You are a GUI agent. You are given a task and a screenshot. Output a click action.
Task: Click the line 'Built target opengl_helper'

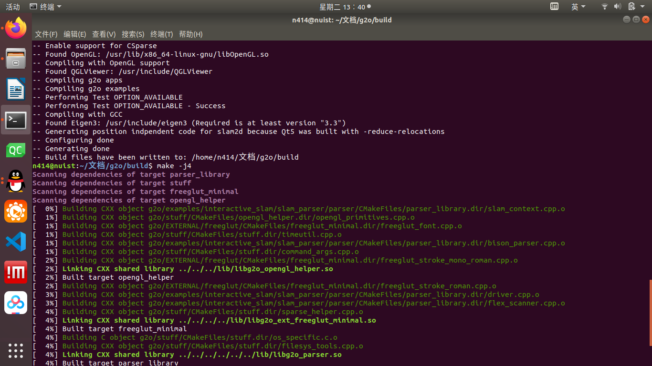[x=103, y=277]
